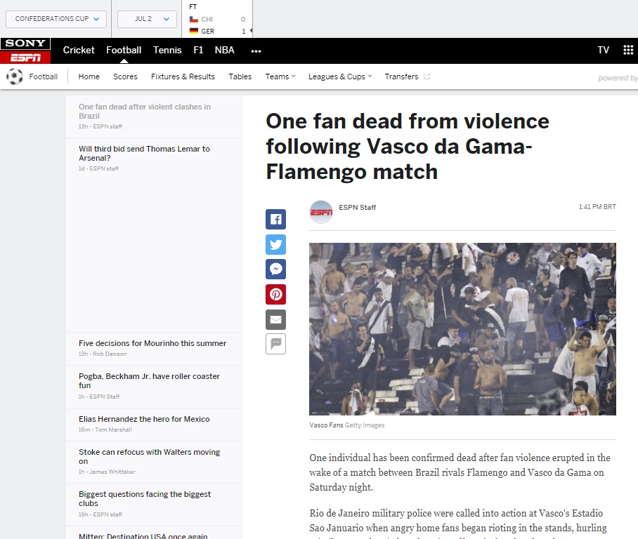
Task: Switch to the Cricket section
Action: [x=79, y=50]
